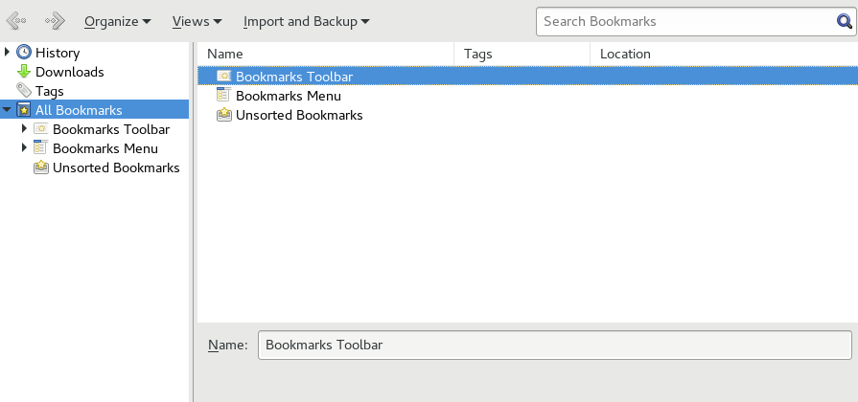The height and width of the screenshot is (402, 858).
Task: Click the Tags icon in sidebar
Action: 24,91
